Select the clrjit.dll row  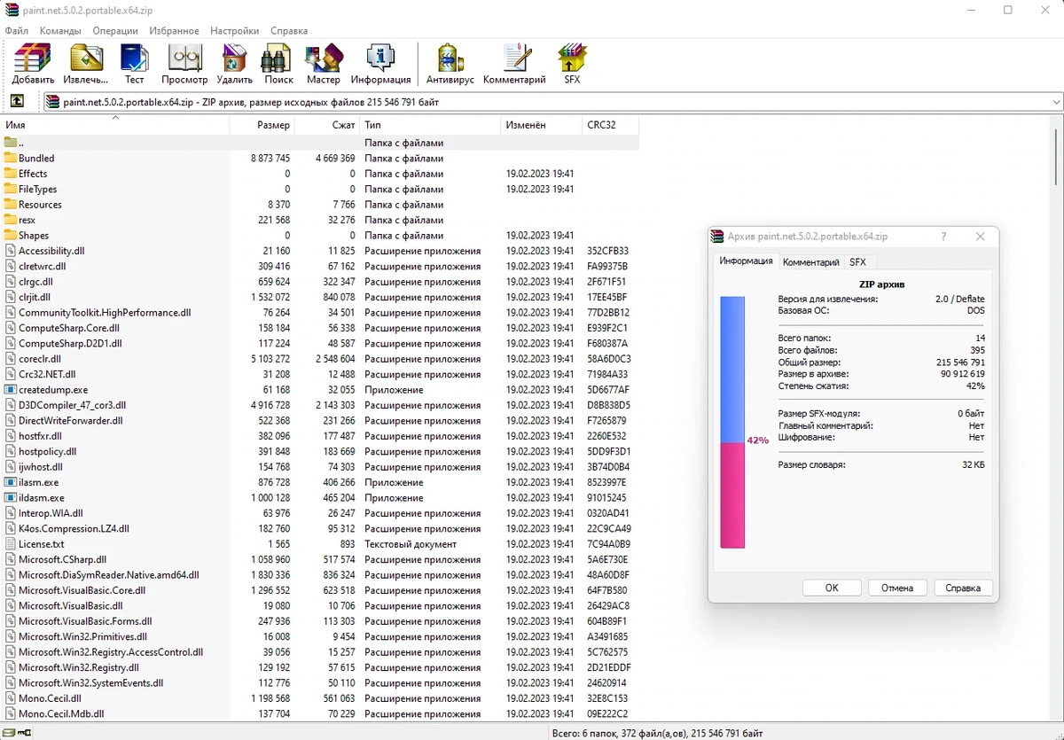tap(319, 297)
